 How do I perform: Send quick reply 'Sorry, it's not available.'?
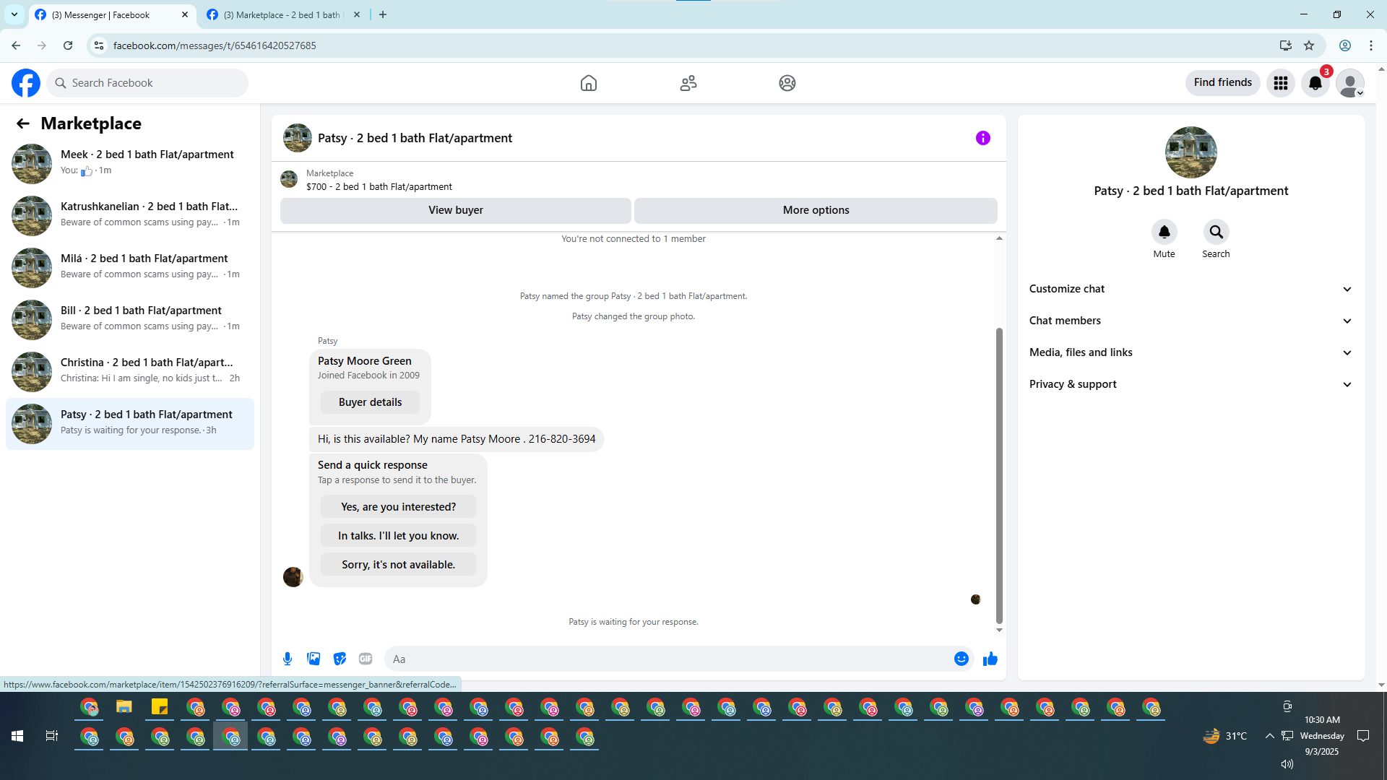[x=399, y=565]
